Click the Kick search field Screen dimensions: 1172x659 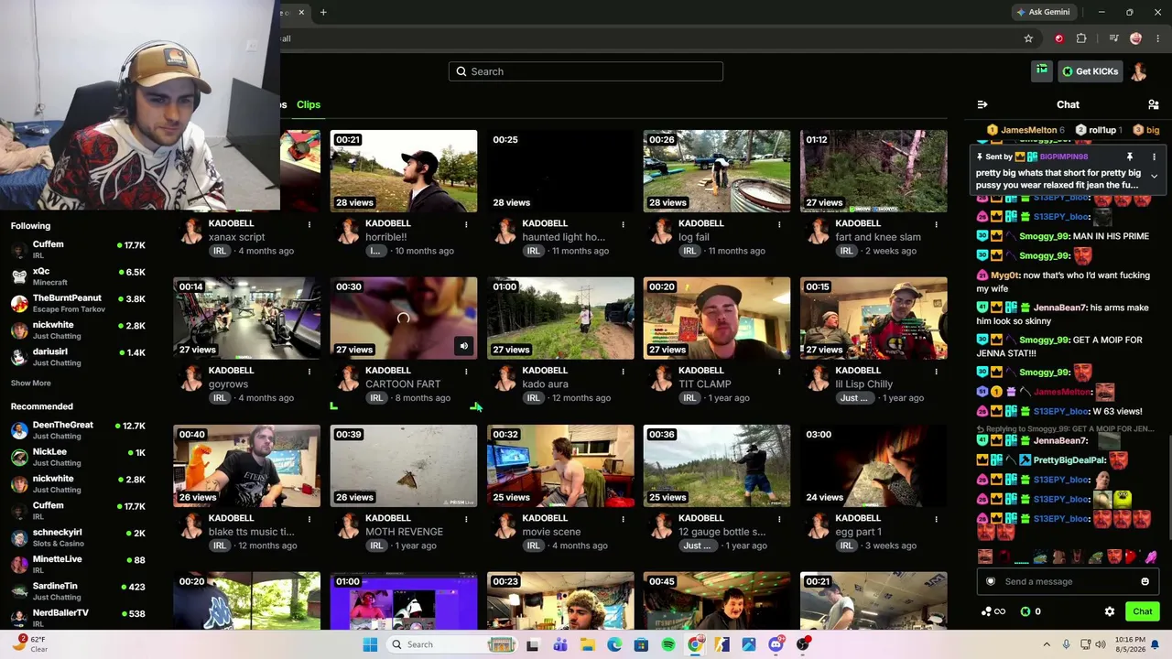pyautogui.click(x=586, y=71)
